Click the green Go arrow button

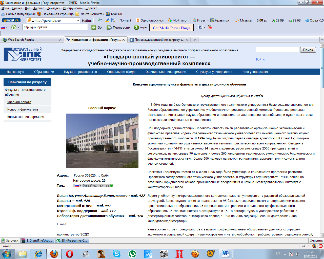[x=97, y=27]
